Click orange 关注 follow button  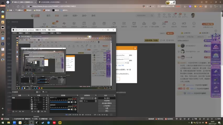click(x=170, y=33)
